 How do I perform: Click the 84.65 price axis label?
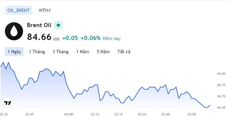[221, 108]
